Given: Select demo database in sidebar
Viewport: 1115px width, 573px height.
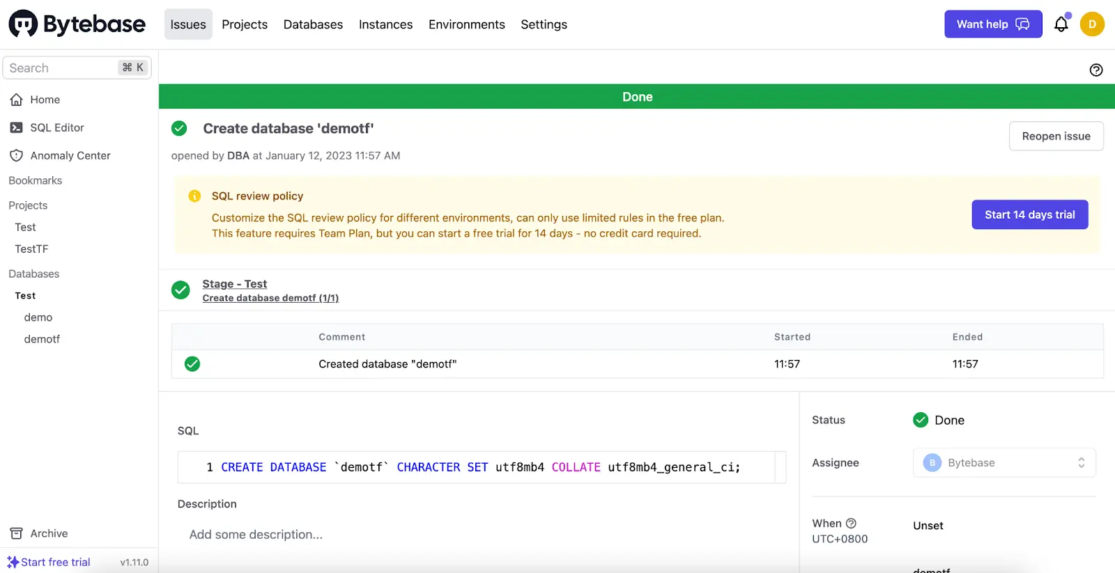Looking at the screenshot, I should (x=38, y=317).
